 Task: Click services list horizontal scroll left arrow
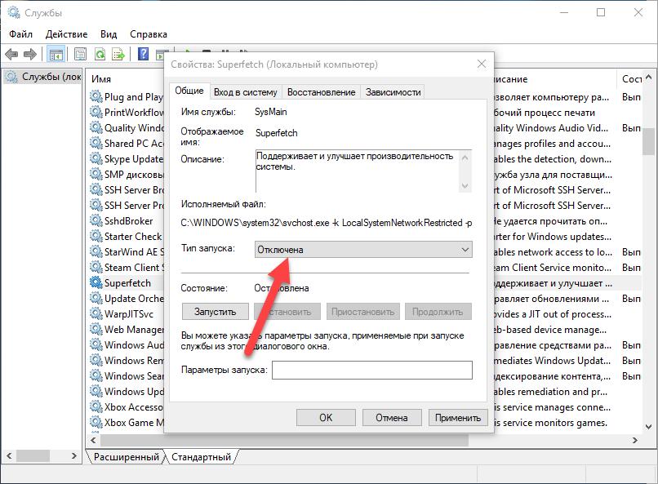pyautogui.click(x=93, y=440)
